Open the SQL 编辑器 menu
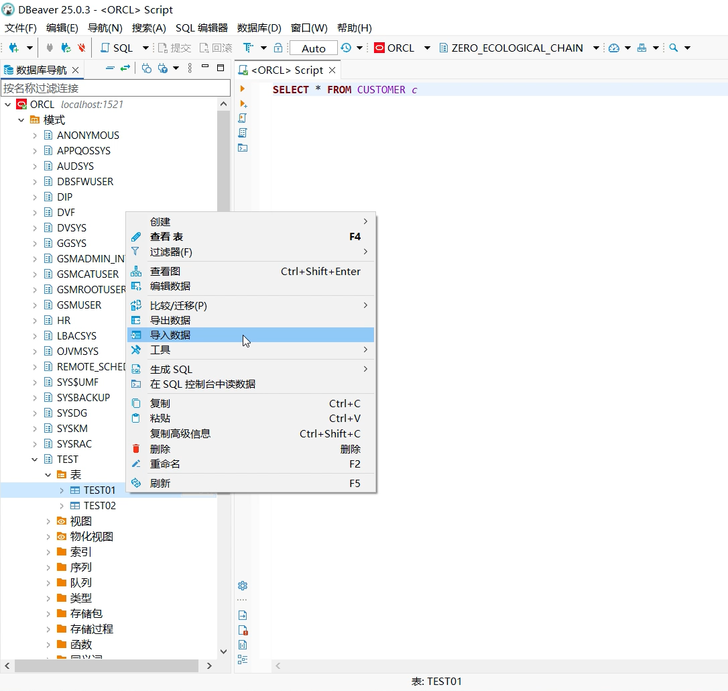 point(202,28)
